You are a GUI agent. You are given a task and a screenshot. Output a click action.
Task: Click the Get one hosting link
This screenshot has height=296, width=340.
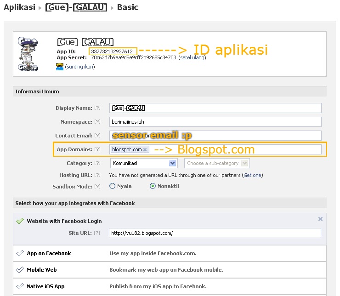(x=252, y=175)
